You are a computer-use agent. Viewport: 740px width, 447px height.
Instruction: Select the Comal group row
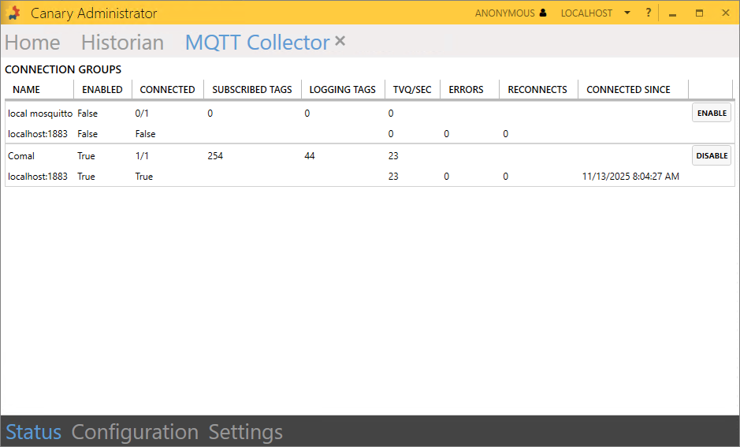(x=21, y=156)
